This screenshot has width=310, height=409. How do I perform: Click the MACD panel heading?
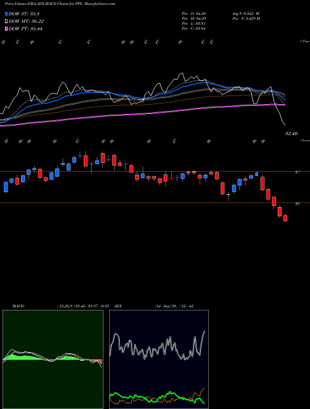tap(18, 306)
